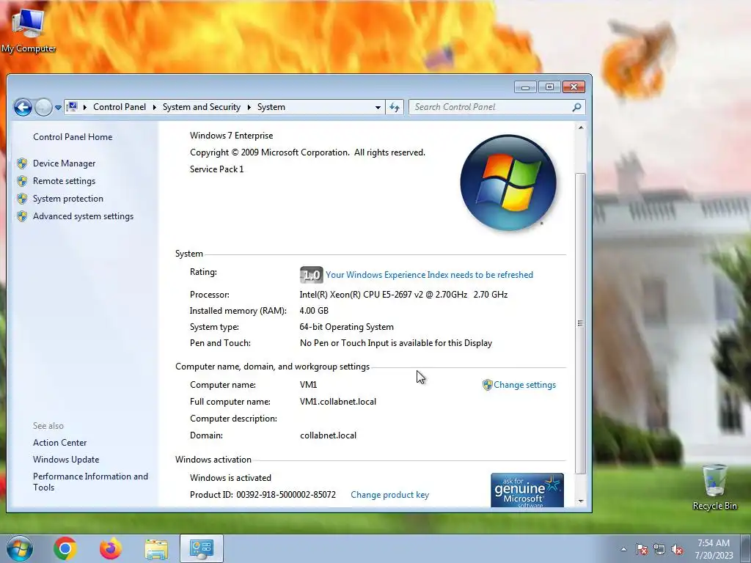Expand arrow after Control Panel breadcrumb
Viewport: 751px width, 563px height.
(x=154, y=107)
